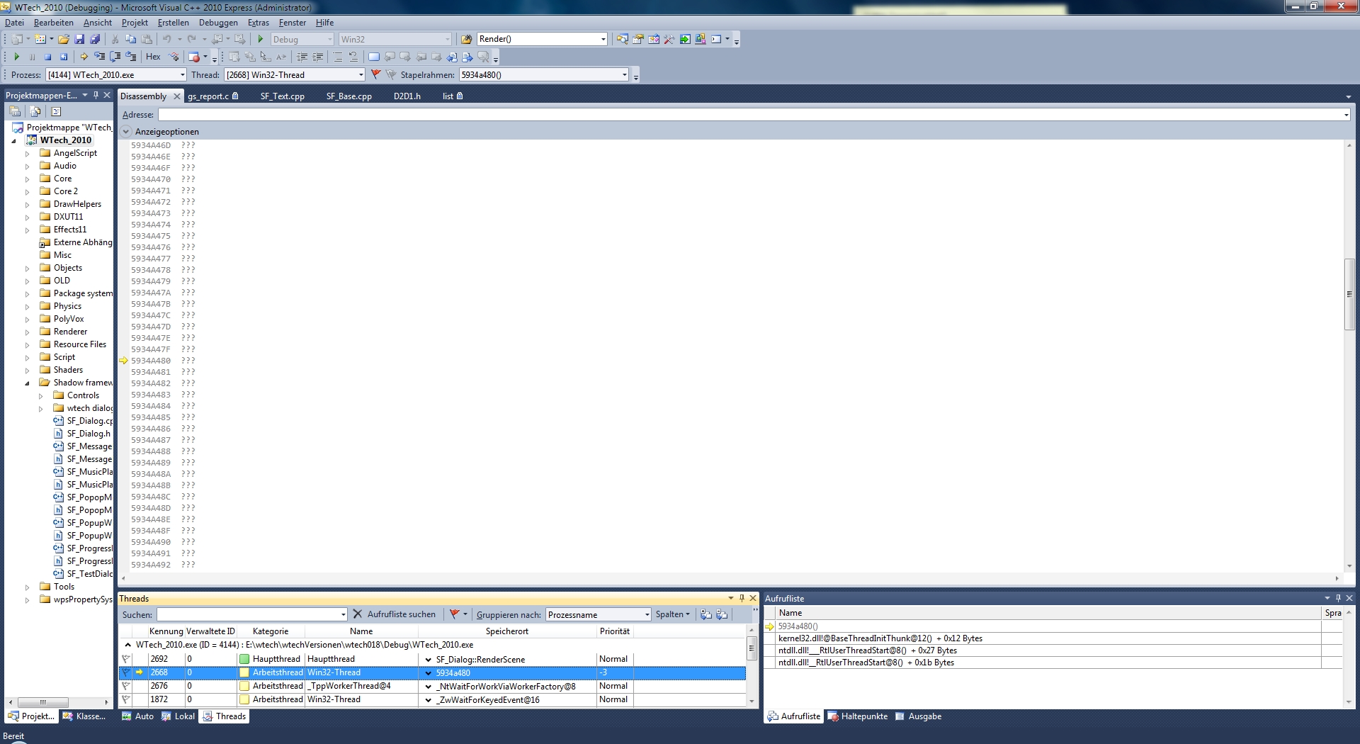Click the Find in Files icon beside Render()
Screen dimensions: 1360x744
pyautogui.click(x=466, y=40)
